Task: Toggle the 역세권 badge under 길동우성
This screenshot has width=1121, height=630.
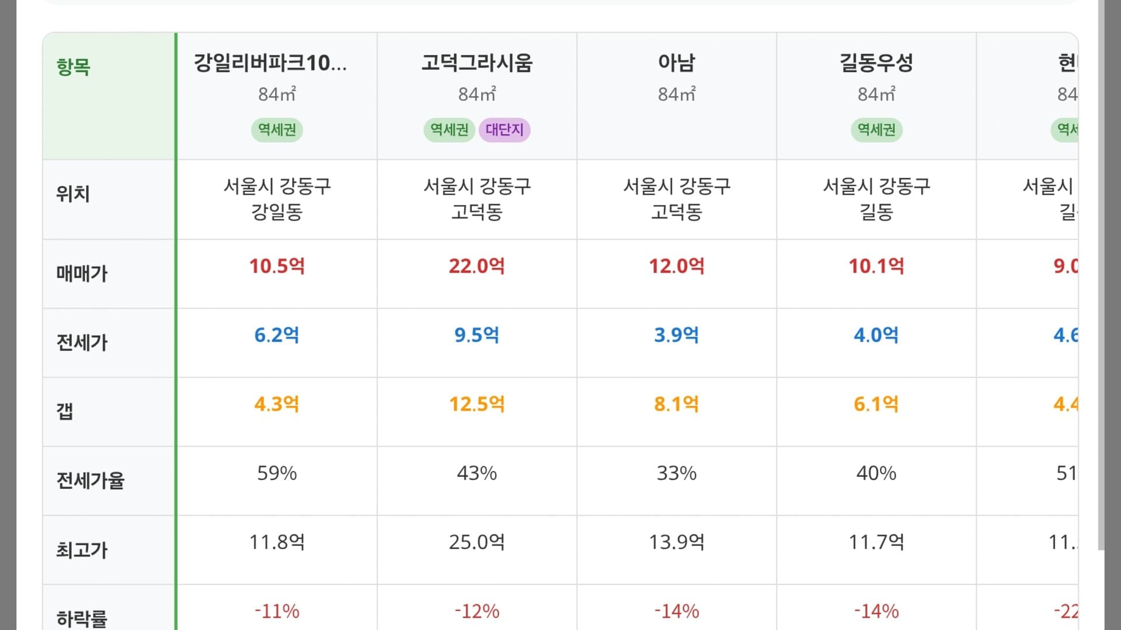Action: (x=876, y=130)
